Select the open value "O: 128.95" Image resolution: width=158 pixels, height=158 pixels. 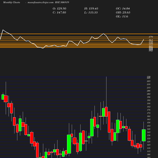coord(59,9)
